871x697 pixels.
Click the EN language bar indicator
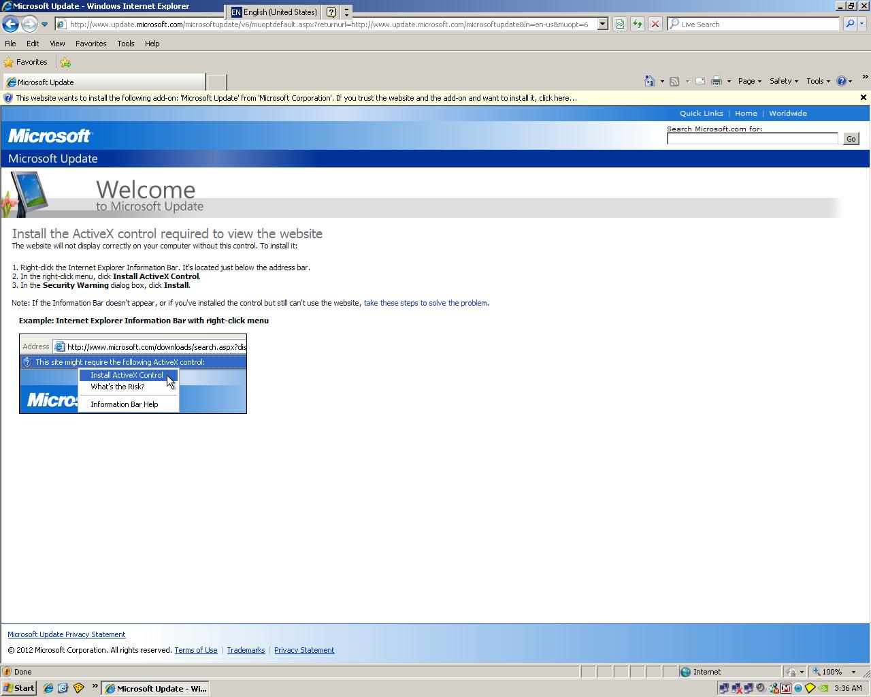(236, 12)
